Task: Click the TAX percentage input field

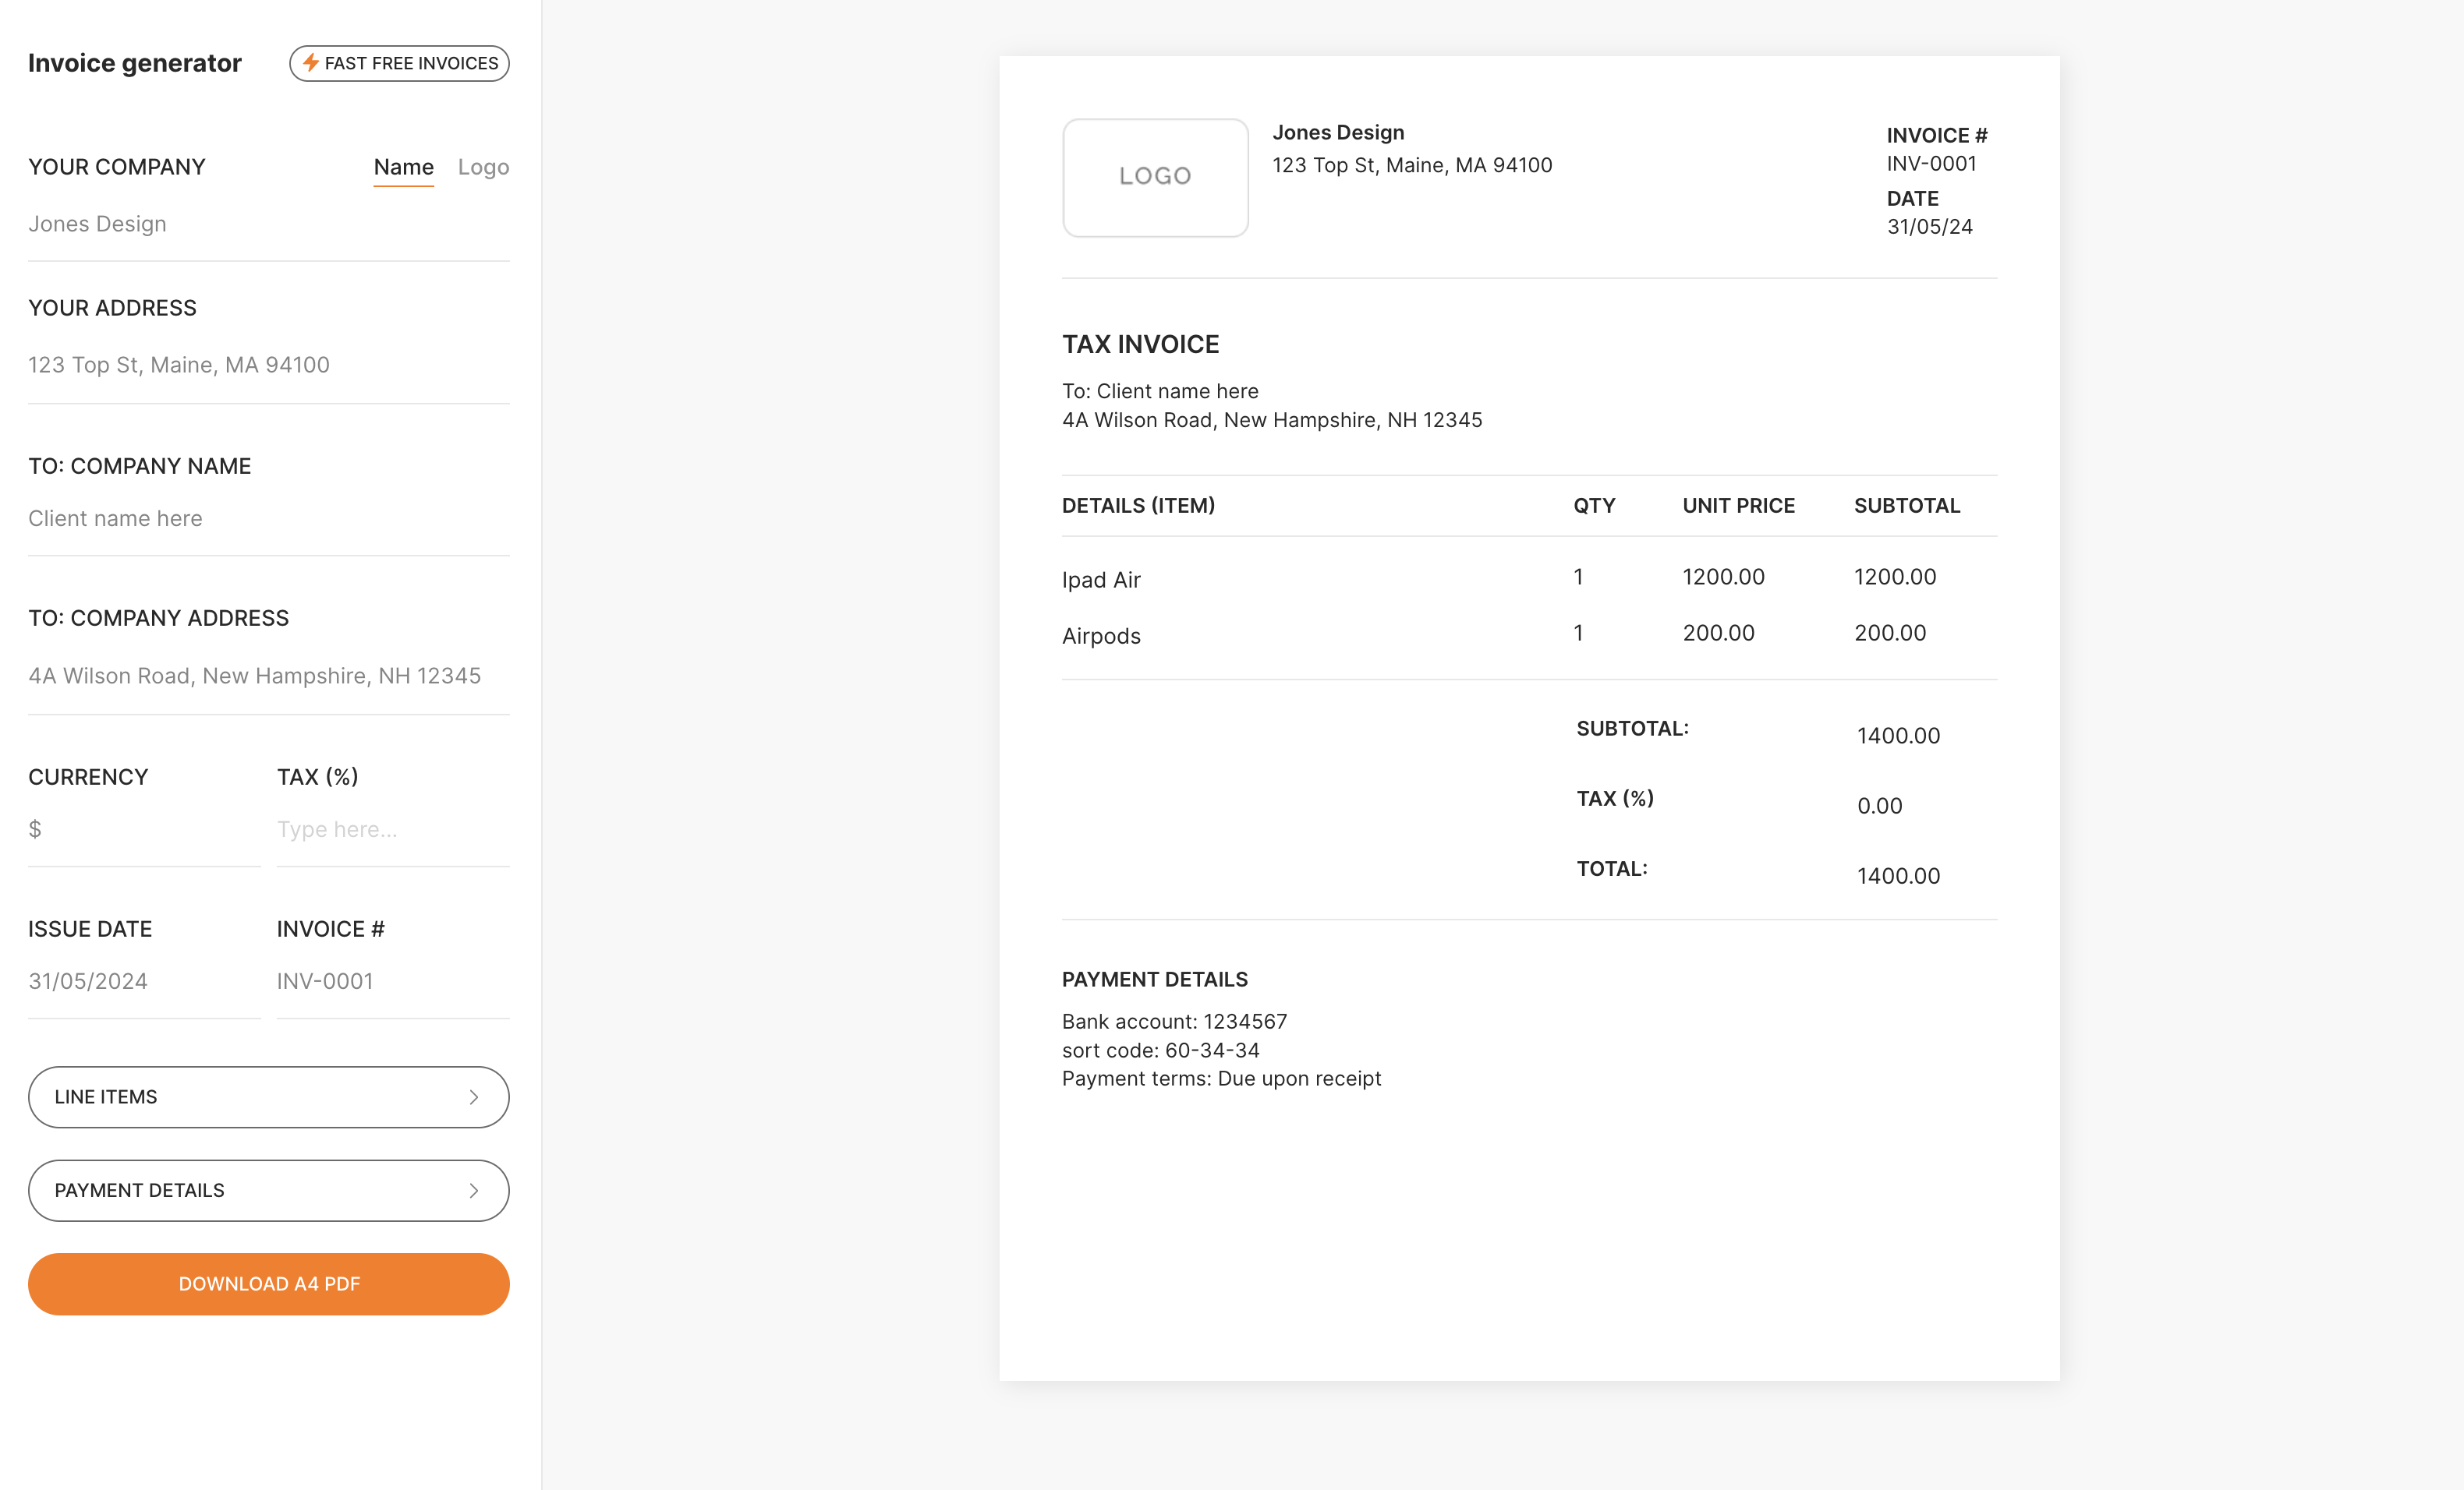Action: tap(392, 828)
